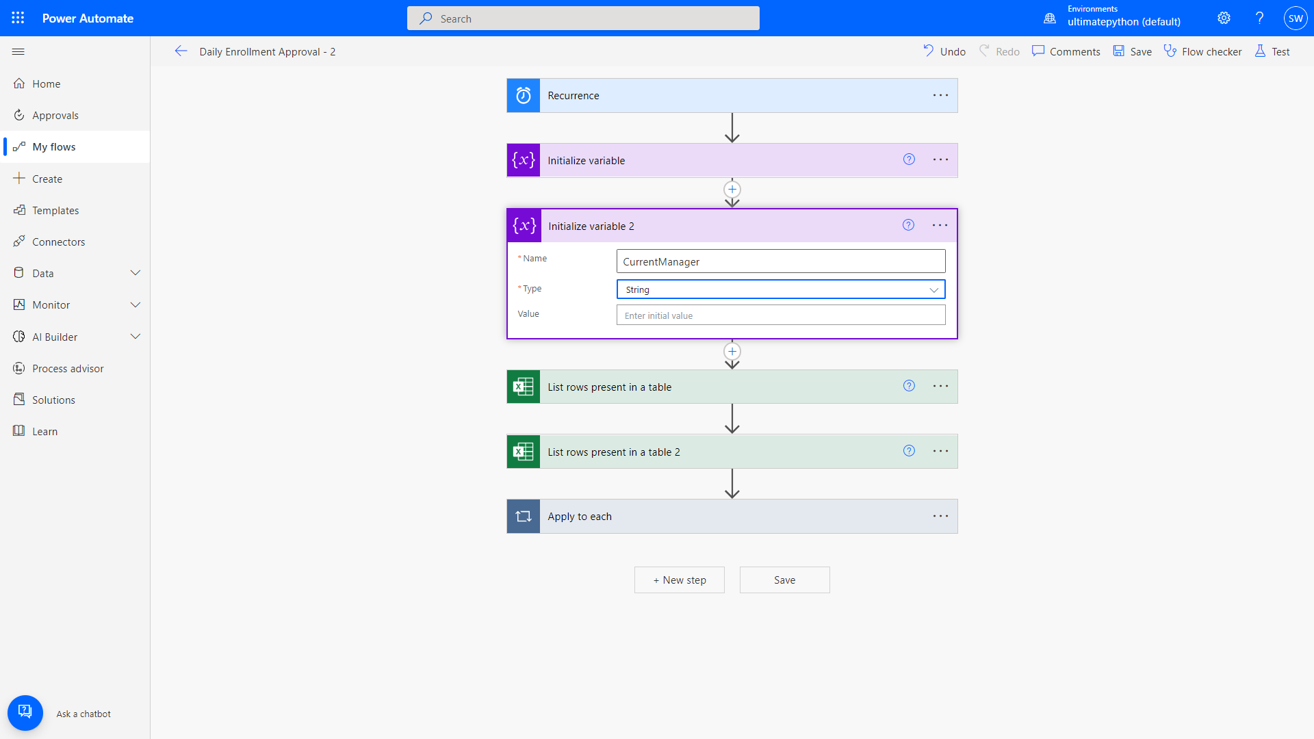Open Connectors in the sidebar
The height and width of the screenshot is (739, 1314).
[x=75, y=242]
